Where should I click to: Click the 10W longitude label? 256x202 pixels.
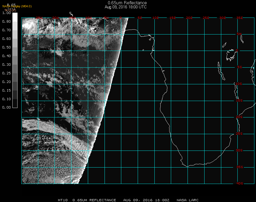click(89, 18)
